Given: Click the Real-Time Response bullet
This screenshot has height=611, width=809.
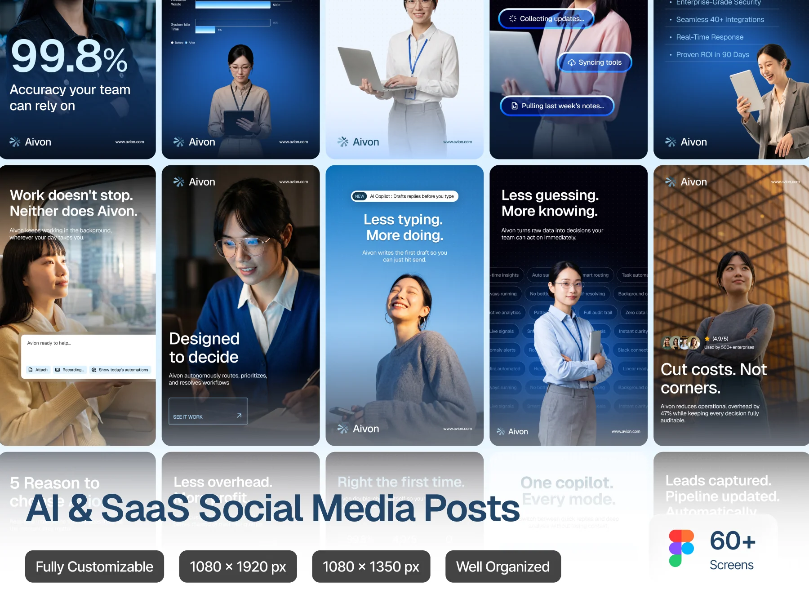Looking at the screenshot, I should click(x=710, y=37).
